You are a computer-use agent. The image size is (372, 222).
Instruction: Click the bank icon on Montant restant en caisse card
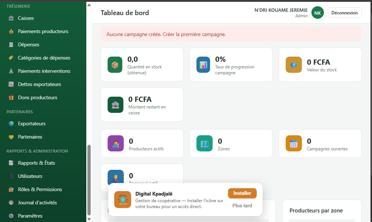[x=116, y=105]
